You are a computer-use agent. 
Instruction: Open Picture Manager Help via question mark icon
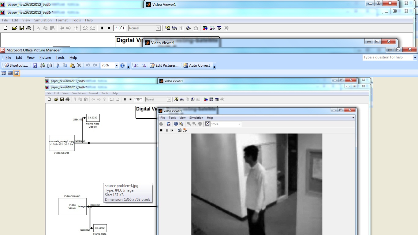(x=122, y=65)
